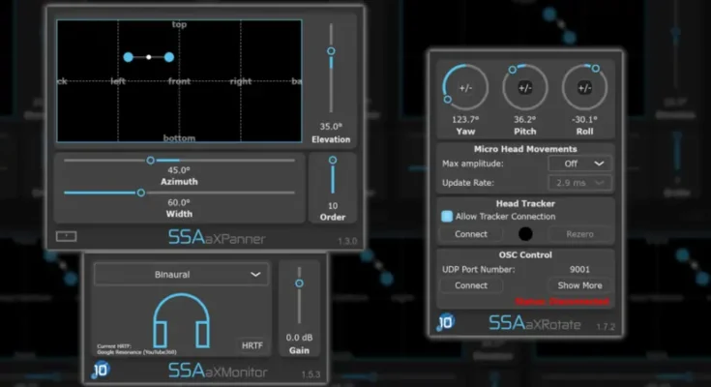Toggle the Allow Tracker Connection checkbox
Viewport: 711px width, 387px height.
pos(446,218)
